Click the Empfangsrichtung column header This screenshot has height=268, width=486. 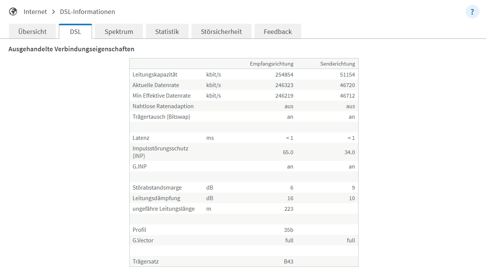click(271, 64)
